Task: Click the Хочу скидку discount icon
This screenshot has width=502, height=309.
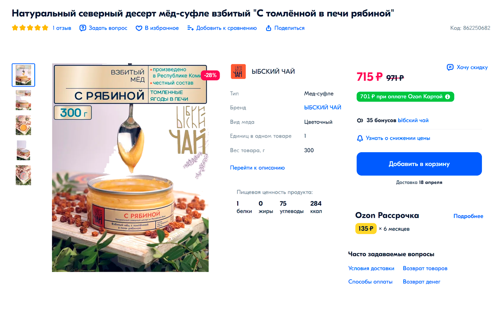Action: pos(450,67)
